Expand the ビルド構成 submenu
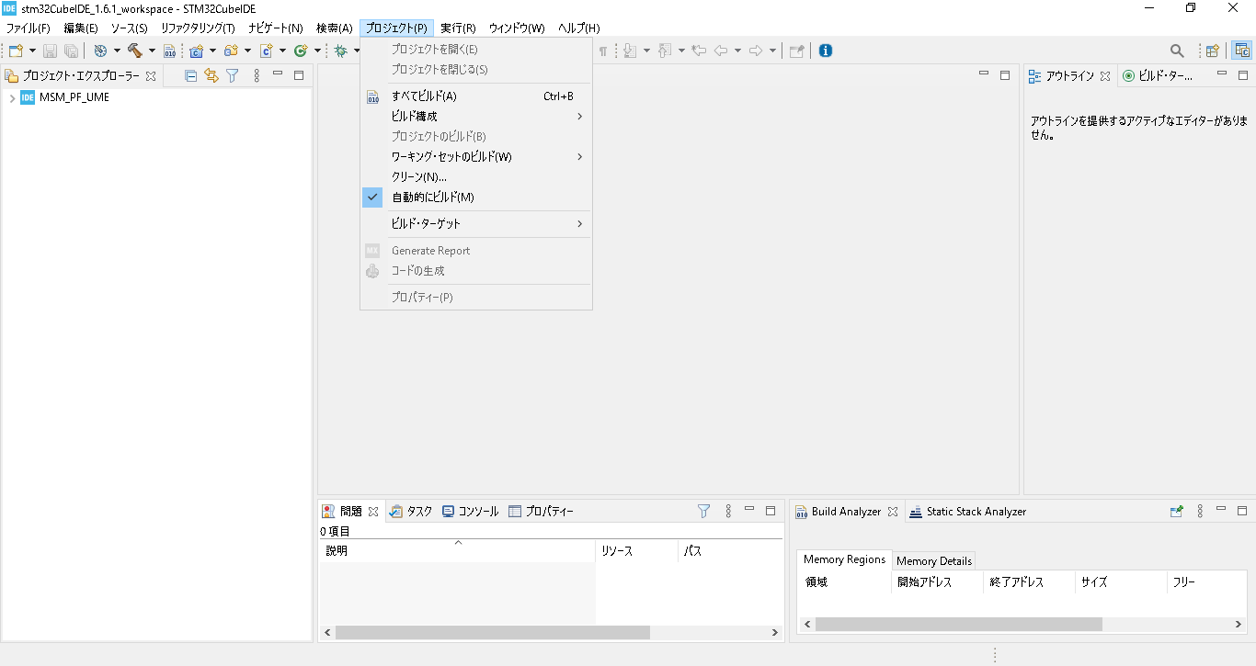The height and width of the screenshot is (666, 1256). (476, 117)
